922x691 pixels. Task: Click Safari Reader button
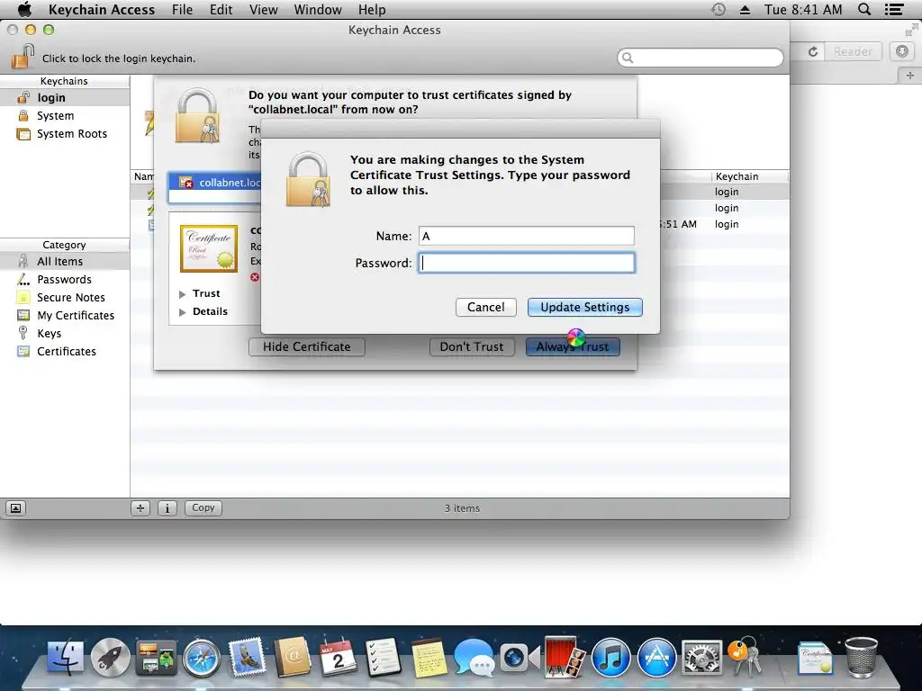[x=853, y=51]
